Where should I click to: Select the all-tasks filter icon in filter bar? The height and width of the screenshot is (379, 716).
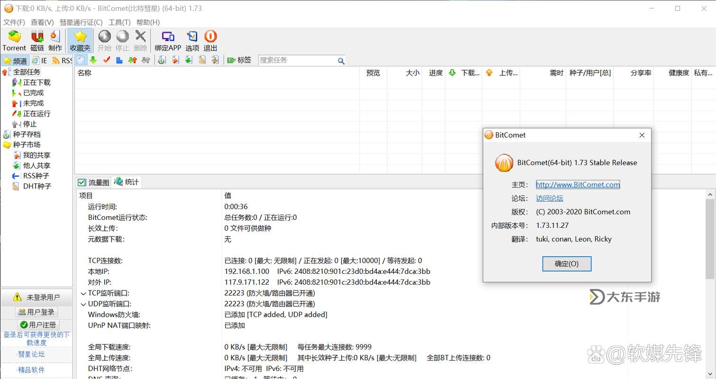pos(81,60)
